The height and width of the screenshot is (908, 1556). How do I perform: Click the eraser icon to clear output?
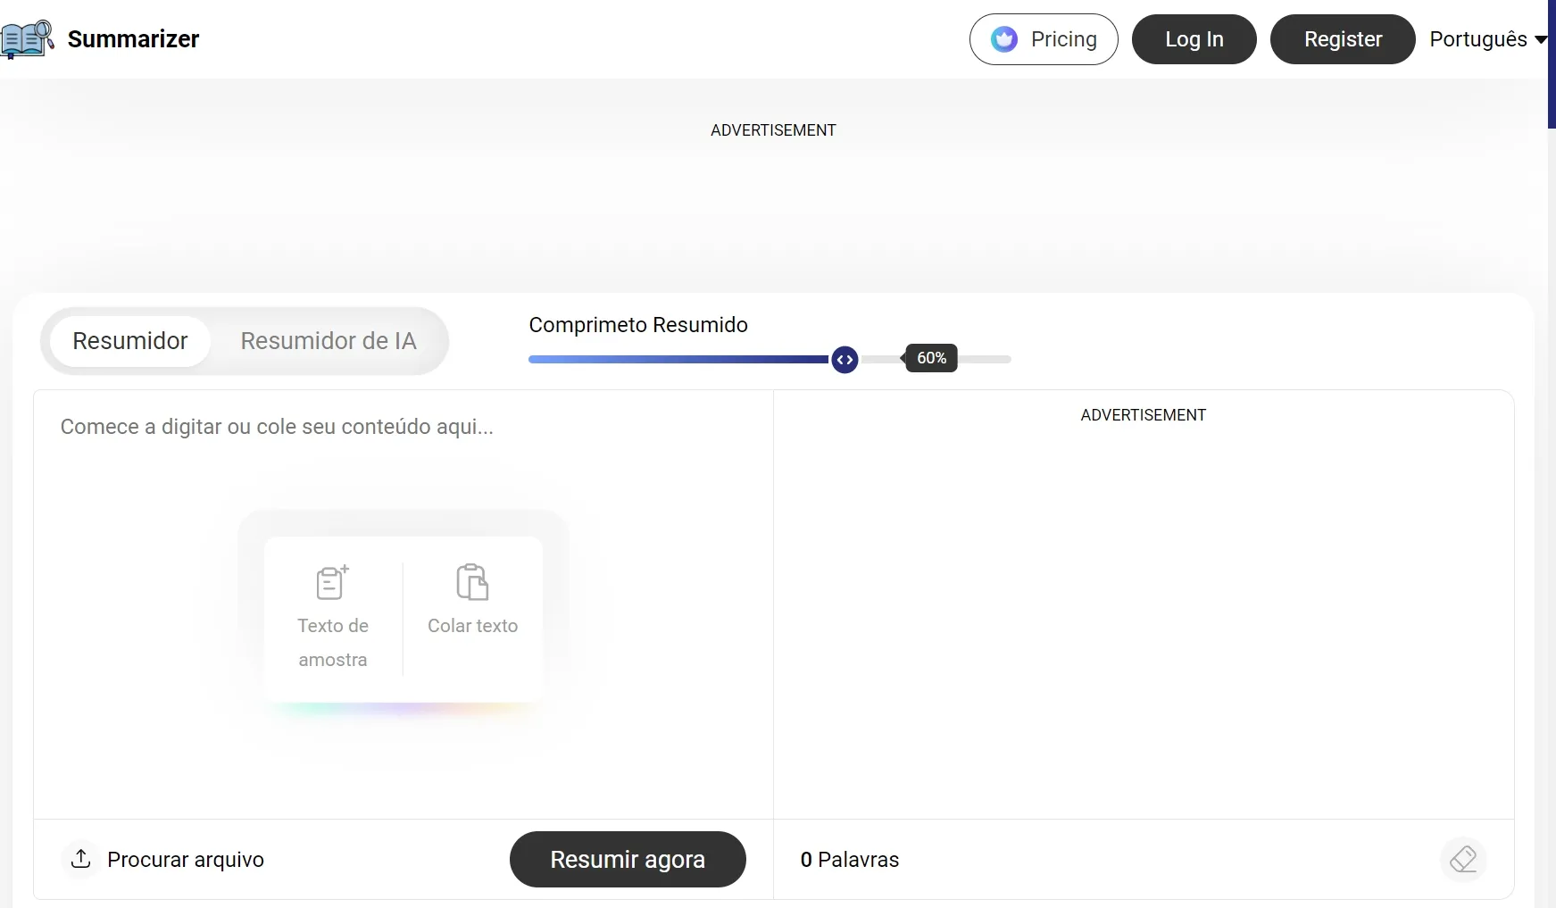click(x=1463, y=859)
